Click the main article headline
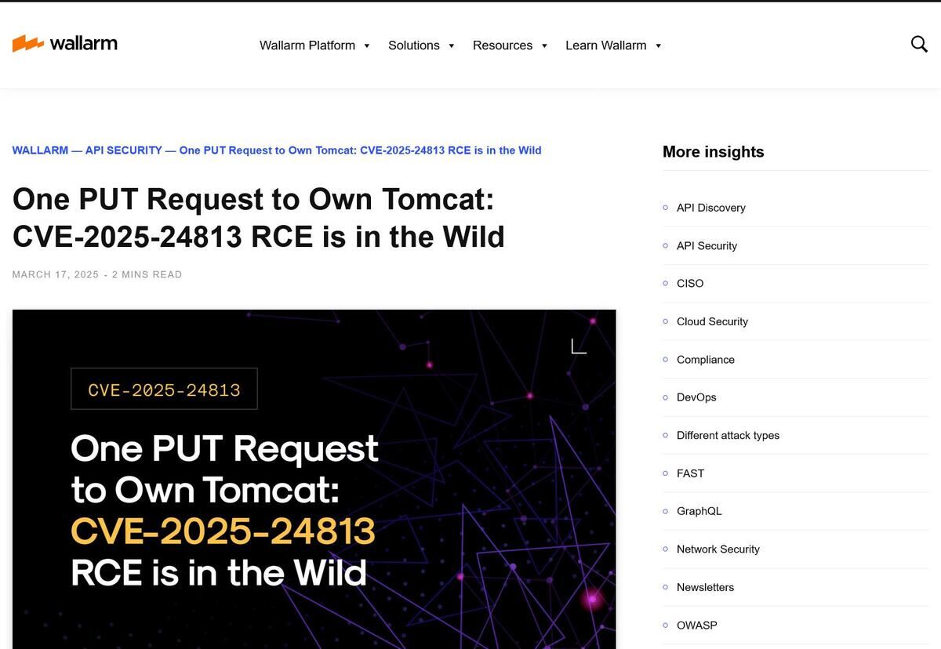 (259, 217)
